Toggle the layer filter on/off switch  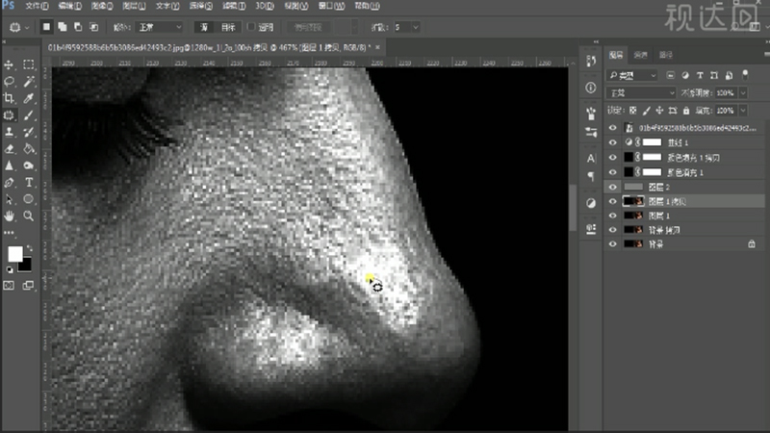click(x=745, y=75)
